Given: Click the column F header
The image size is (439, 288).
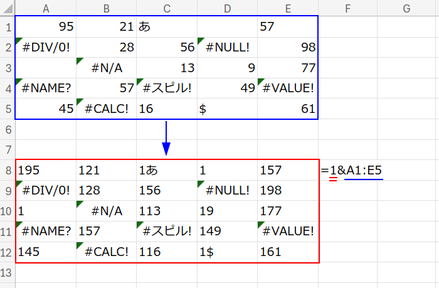Looking at the screenshot, I should click(347, 8).
